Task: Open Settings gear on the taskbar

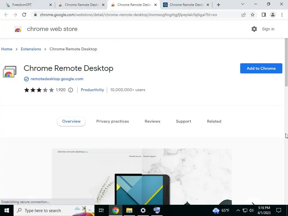Action: click(143, 210)
